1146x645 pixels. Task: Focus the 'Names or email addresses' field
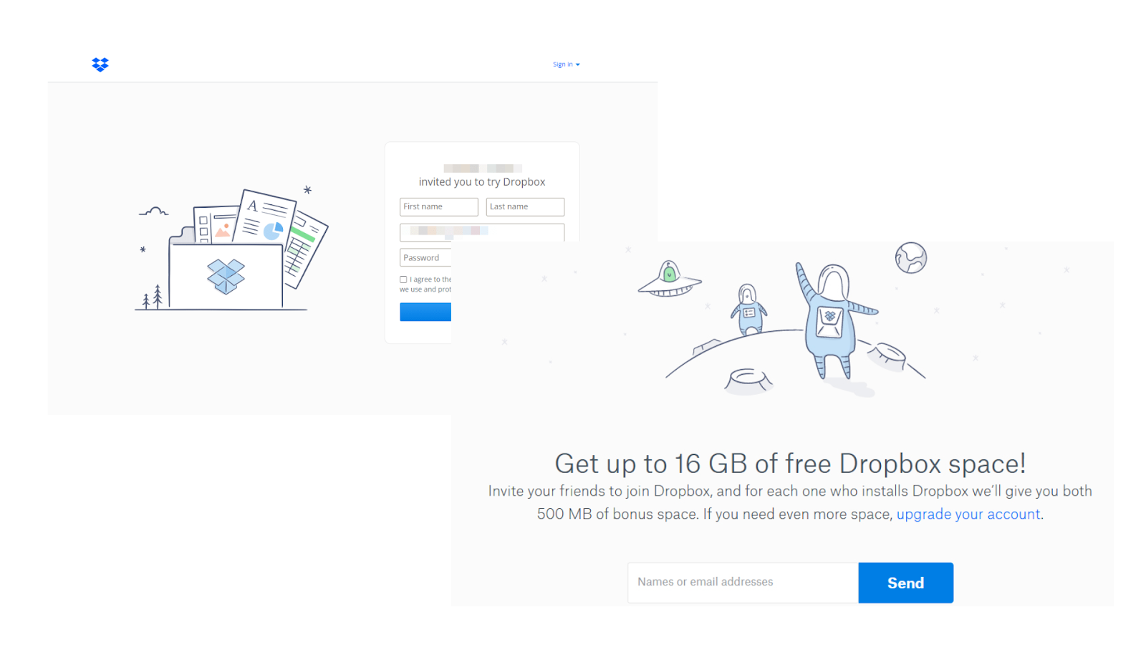coord(743,583)
